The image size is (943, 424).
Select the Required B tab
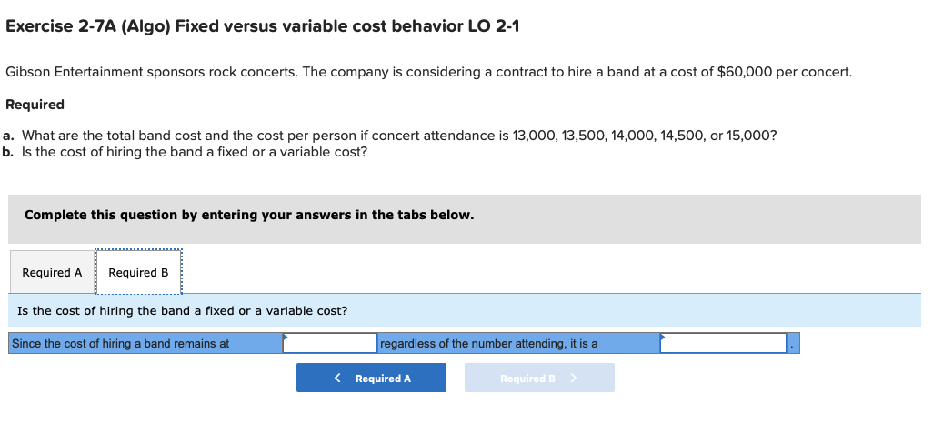pos(138,272)
